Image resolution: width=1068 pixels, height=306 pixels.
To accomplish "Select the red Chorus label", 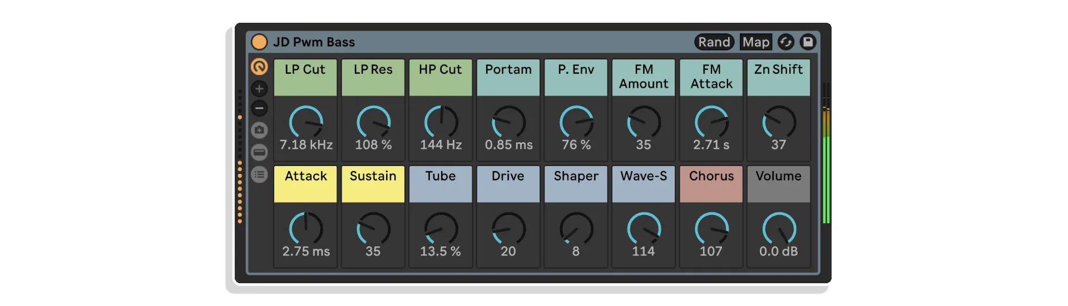I will click(711, 184).
